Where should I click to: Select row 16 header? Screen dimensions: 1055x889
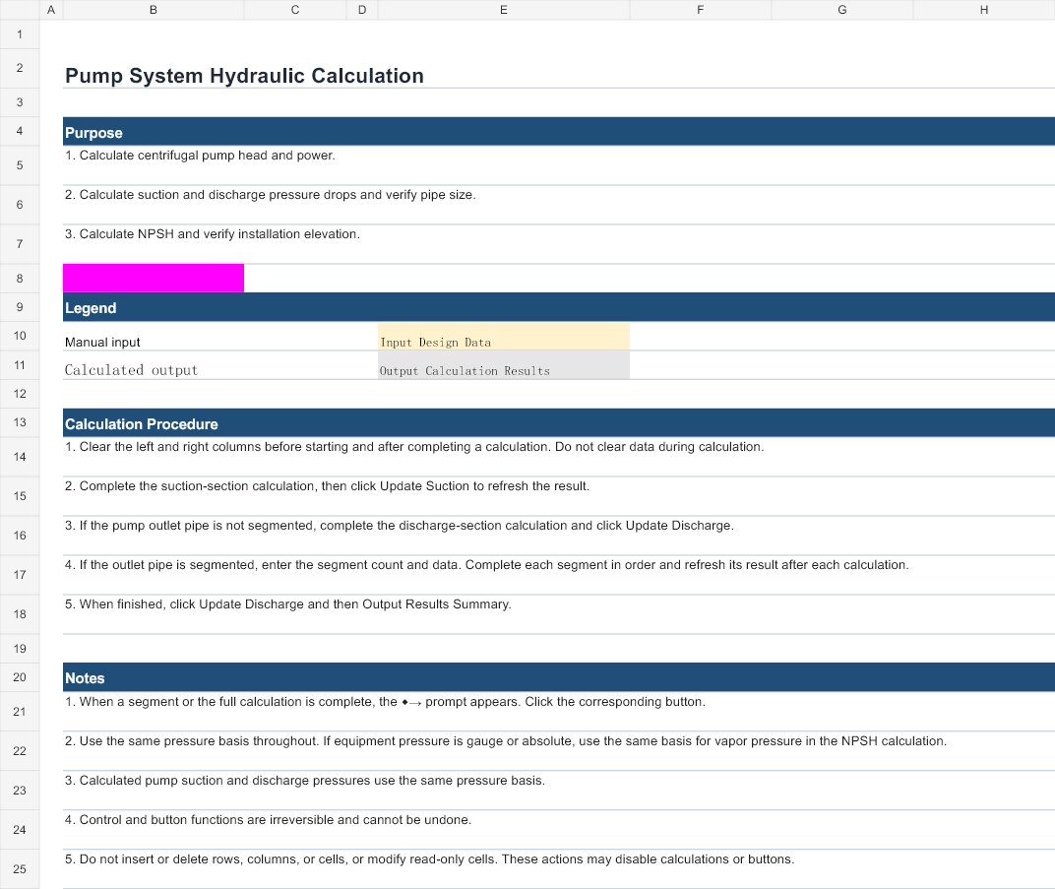[x=20, y=535]
